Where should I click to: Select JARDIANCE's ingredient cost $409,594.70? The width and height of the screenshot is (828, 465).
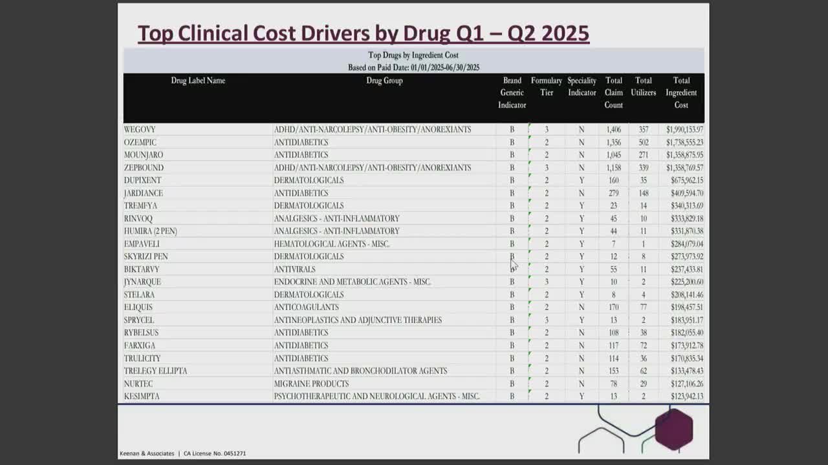click(x=686, y=193)
